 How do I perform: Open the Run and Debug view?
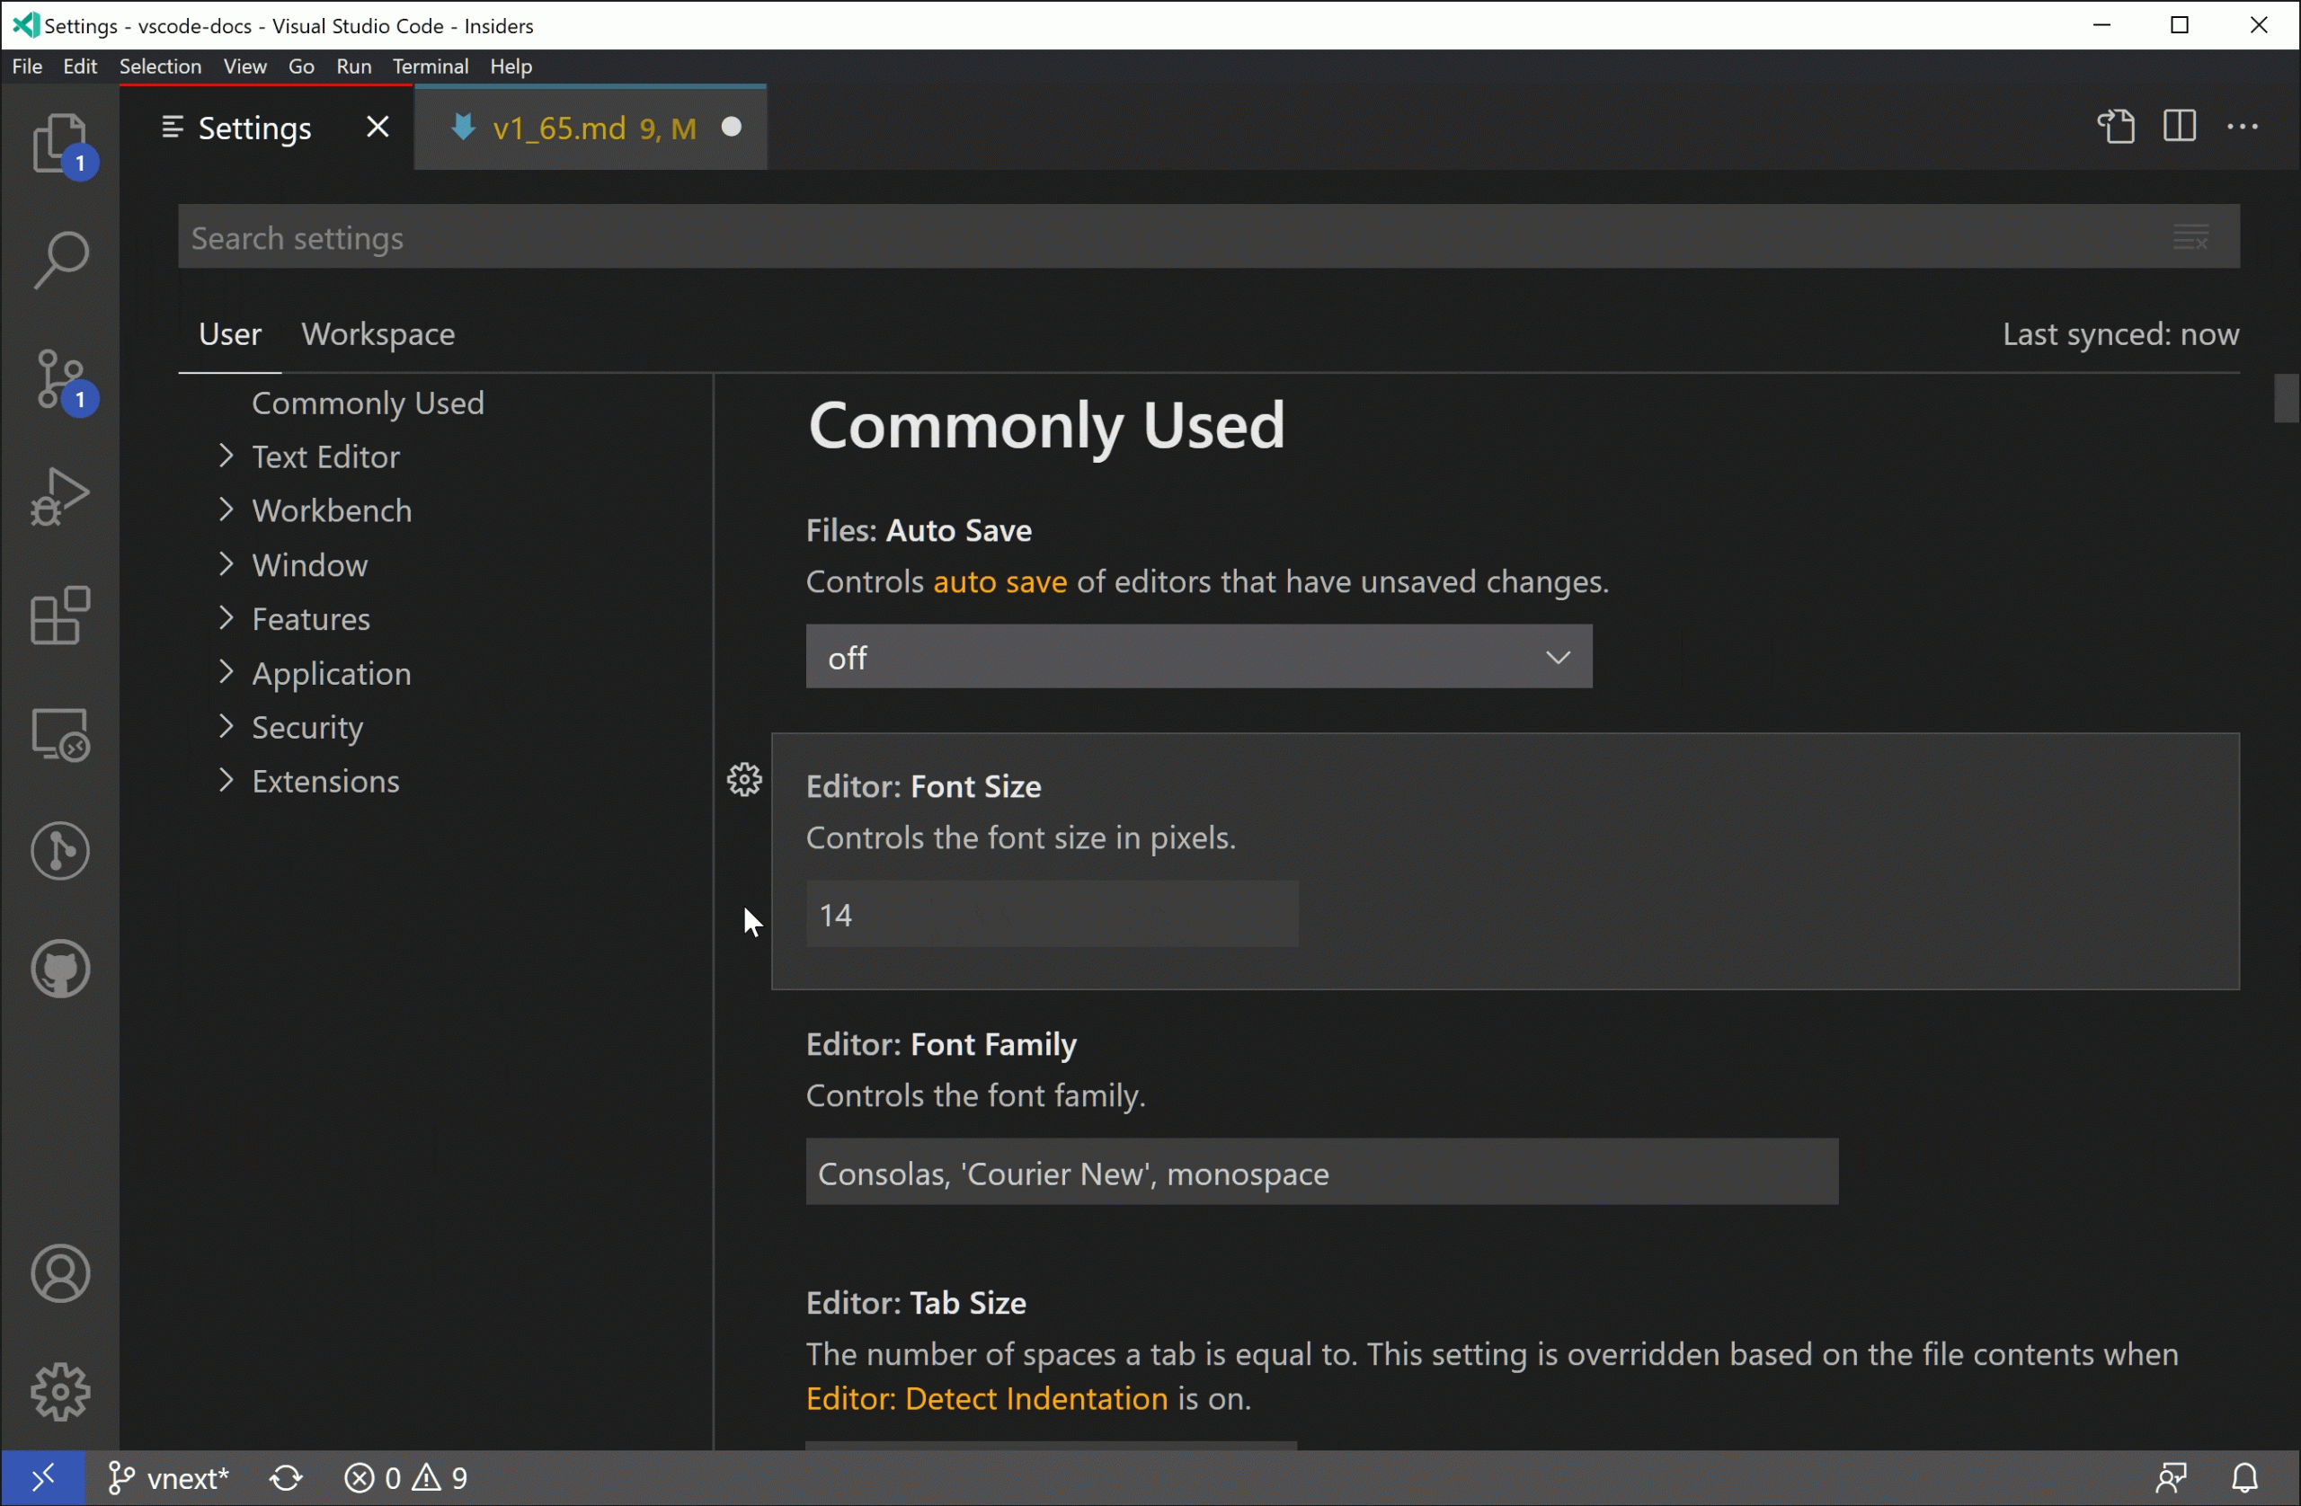60,497
